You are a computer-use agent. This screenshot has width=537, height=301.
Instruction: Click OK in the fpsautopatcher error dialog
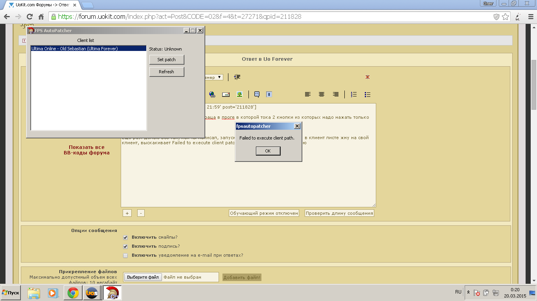[268, 151]
